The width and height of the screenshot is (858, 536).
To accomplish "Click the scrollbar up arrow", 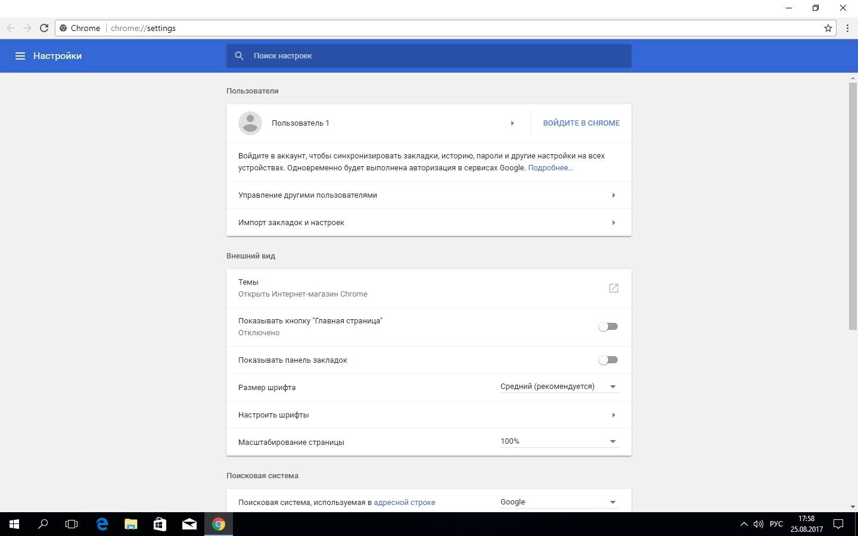I will pos(853,78).
